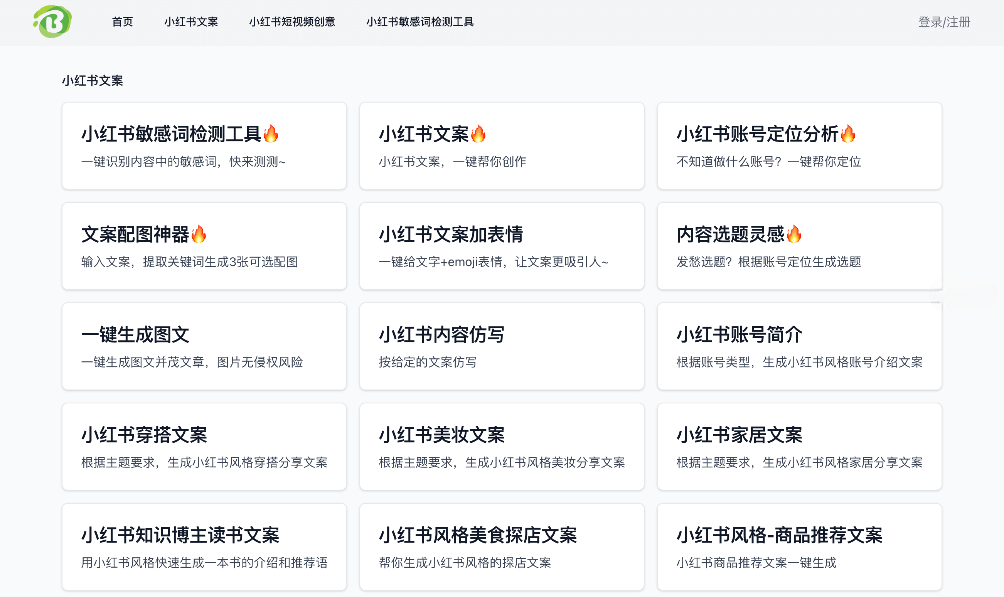1004x597 pixels.
Task: Open the 小红书敏感词检测工具 card title
Action: [171, 134]
